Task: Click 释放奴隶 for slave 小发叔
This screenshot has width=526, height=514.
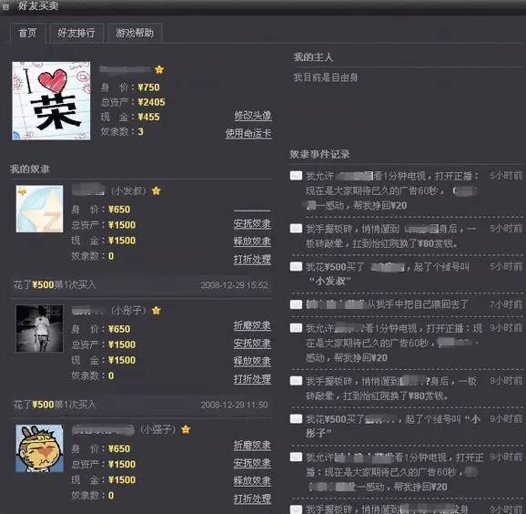Action: tap(252, 242)
